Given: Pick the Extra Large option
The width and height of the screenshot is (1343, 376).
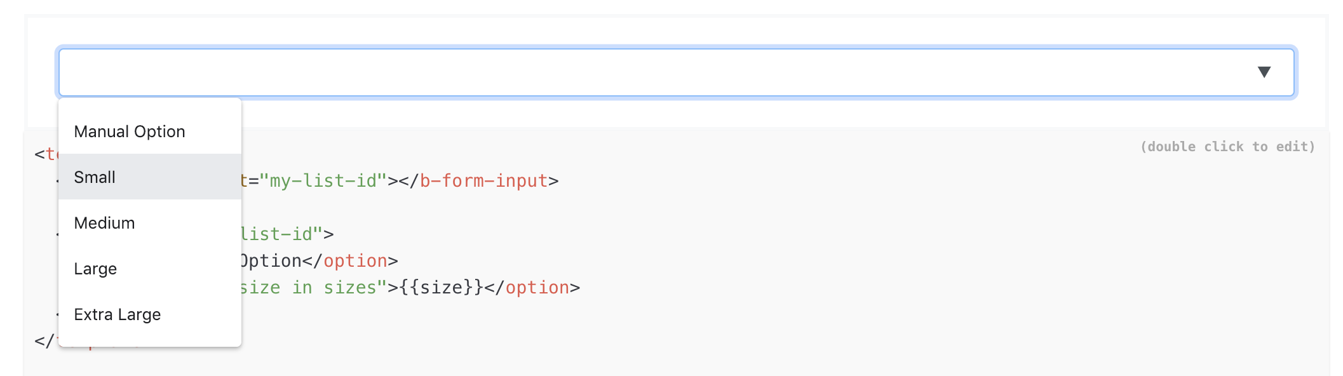Looking at the screenshot, I should click(118, 314).
